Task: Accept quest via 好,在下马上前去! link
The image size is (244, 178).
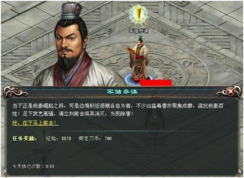Action: 35,123
